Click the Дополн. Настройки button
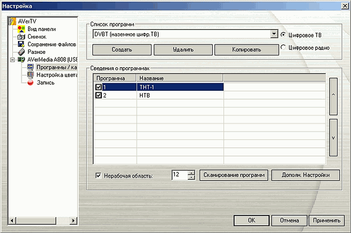The image size is (351, 233). [x=305, y=175]
